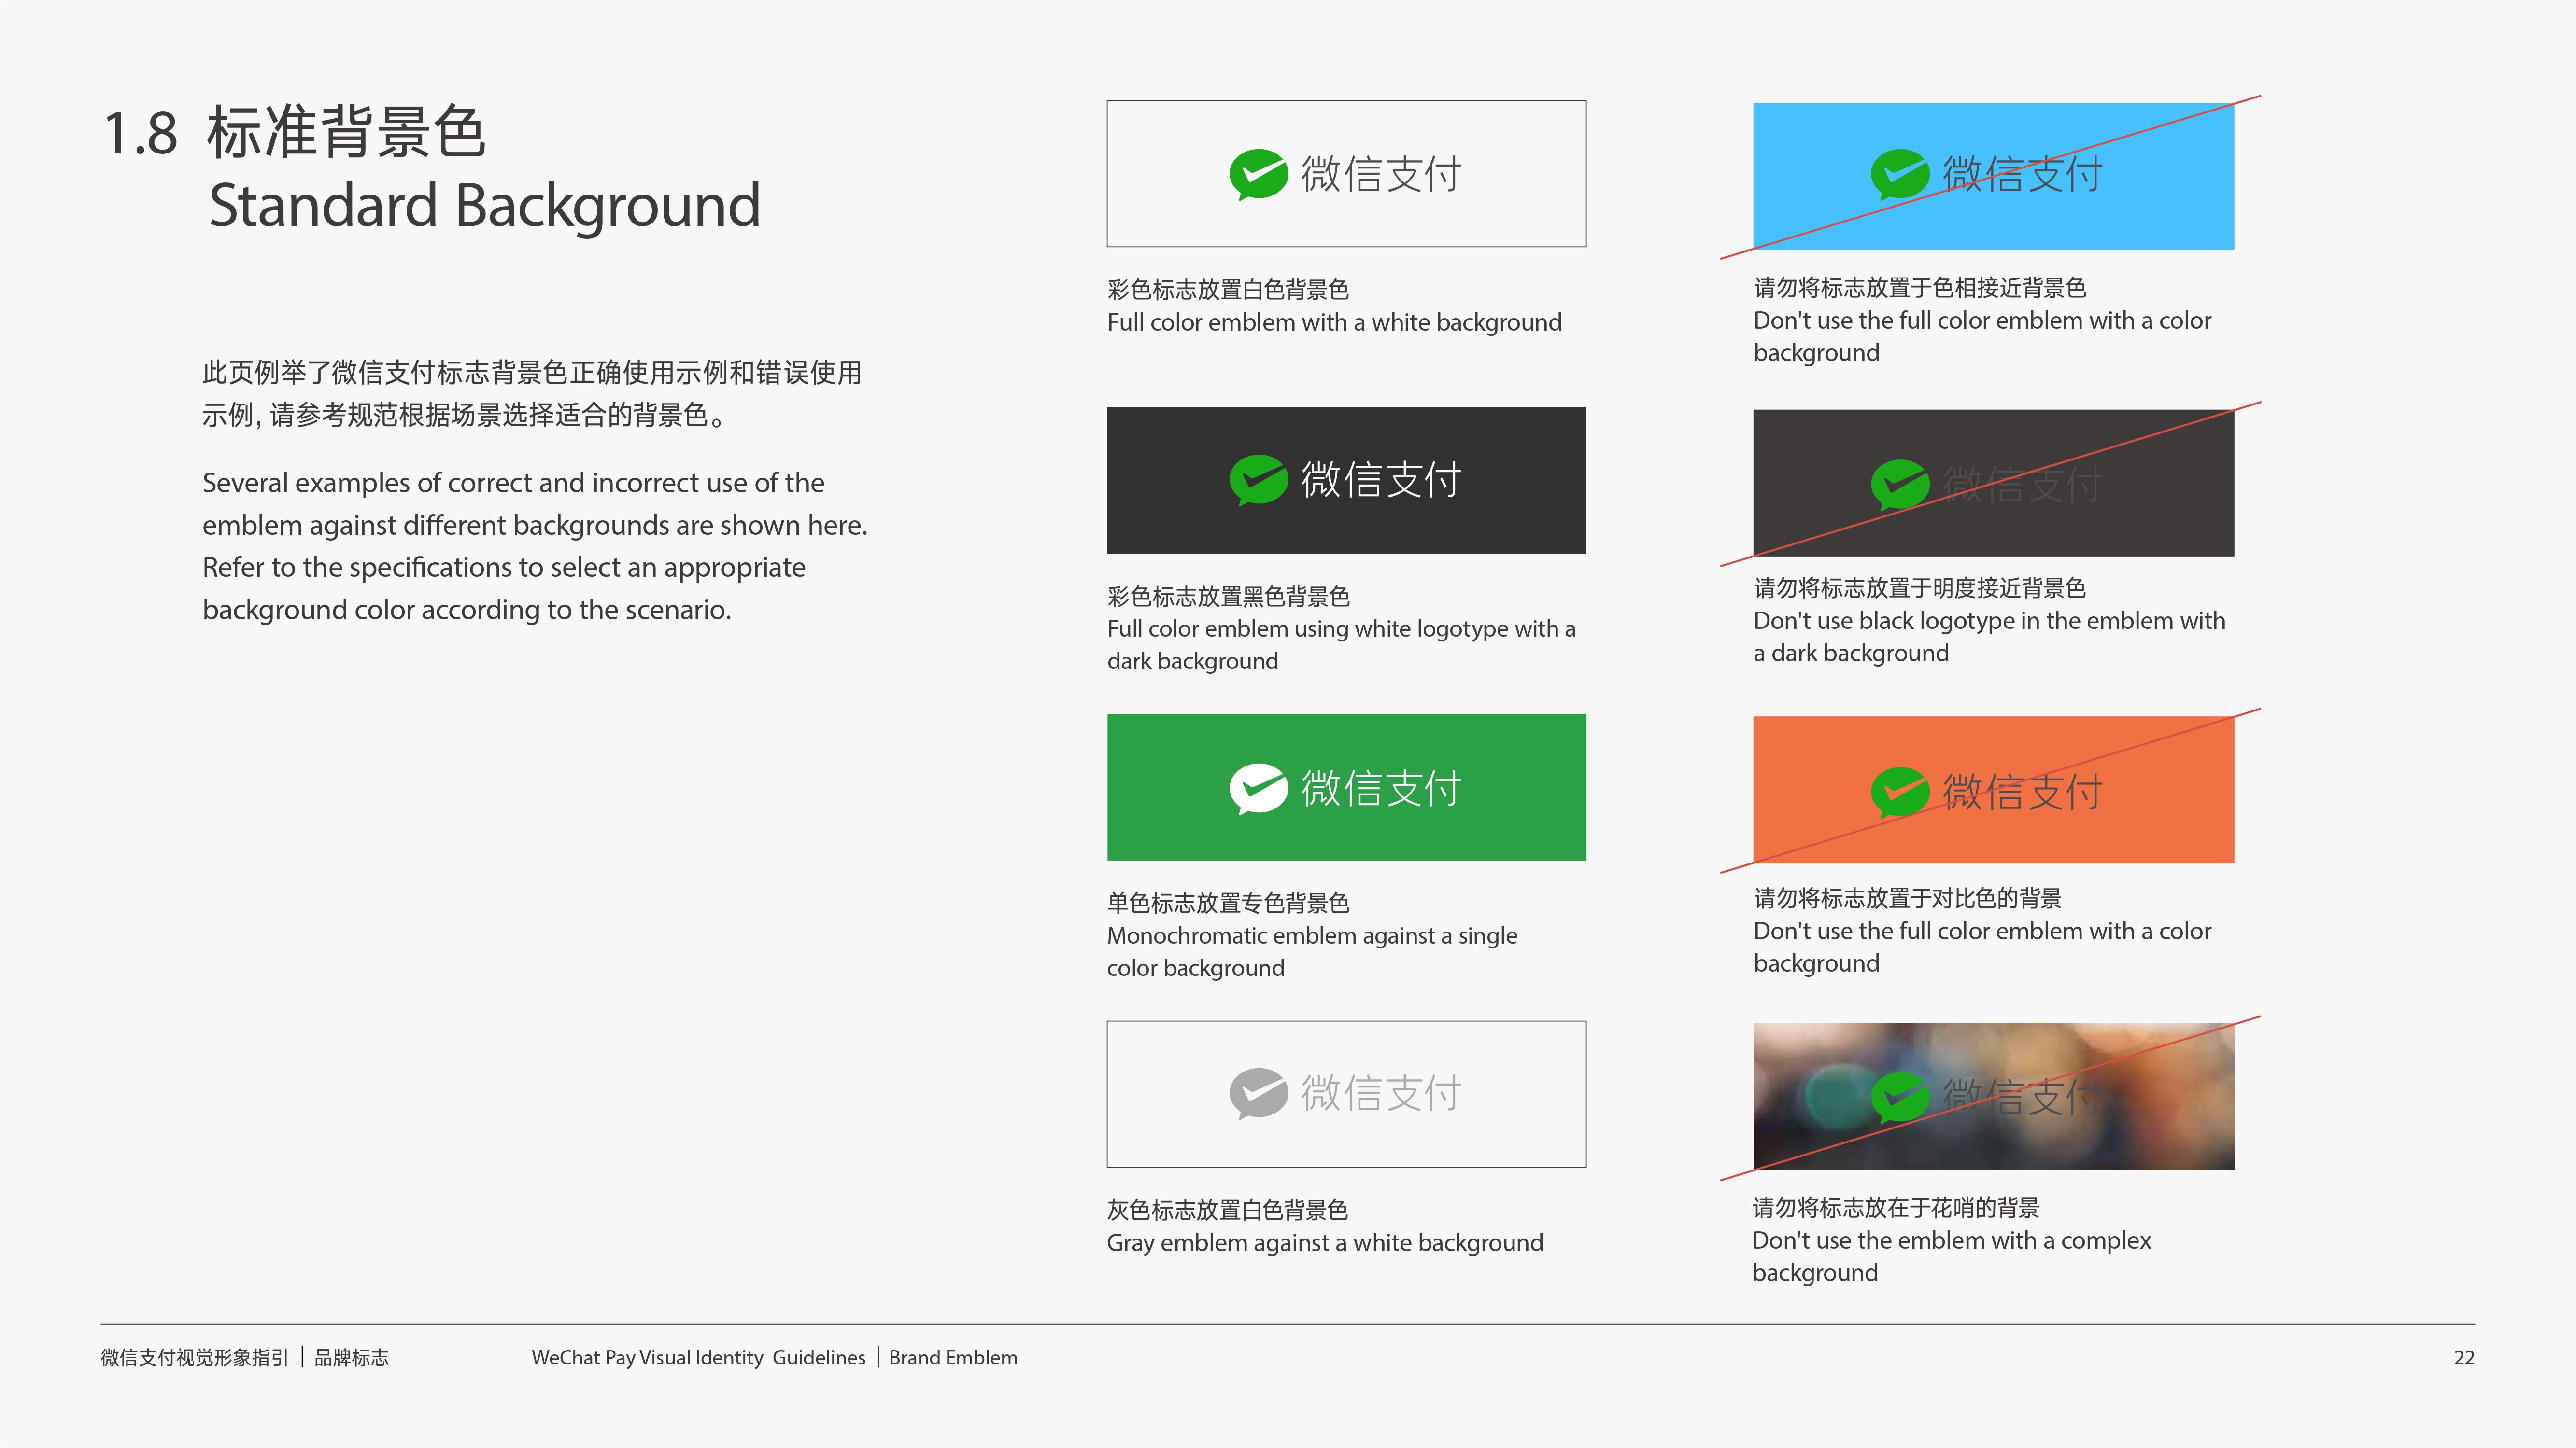Click the WeChat Pay logo icon on white background
This screenshot has height=1448, width=2576.
pyautogui.click(x=1258, y=174)
